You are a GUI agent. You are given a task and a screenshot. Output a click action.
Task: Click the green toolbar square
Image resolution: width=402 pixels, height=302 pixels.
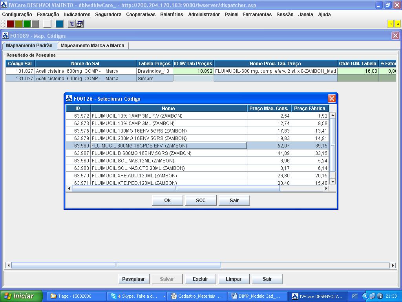point(27,24)
